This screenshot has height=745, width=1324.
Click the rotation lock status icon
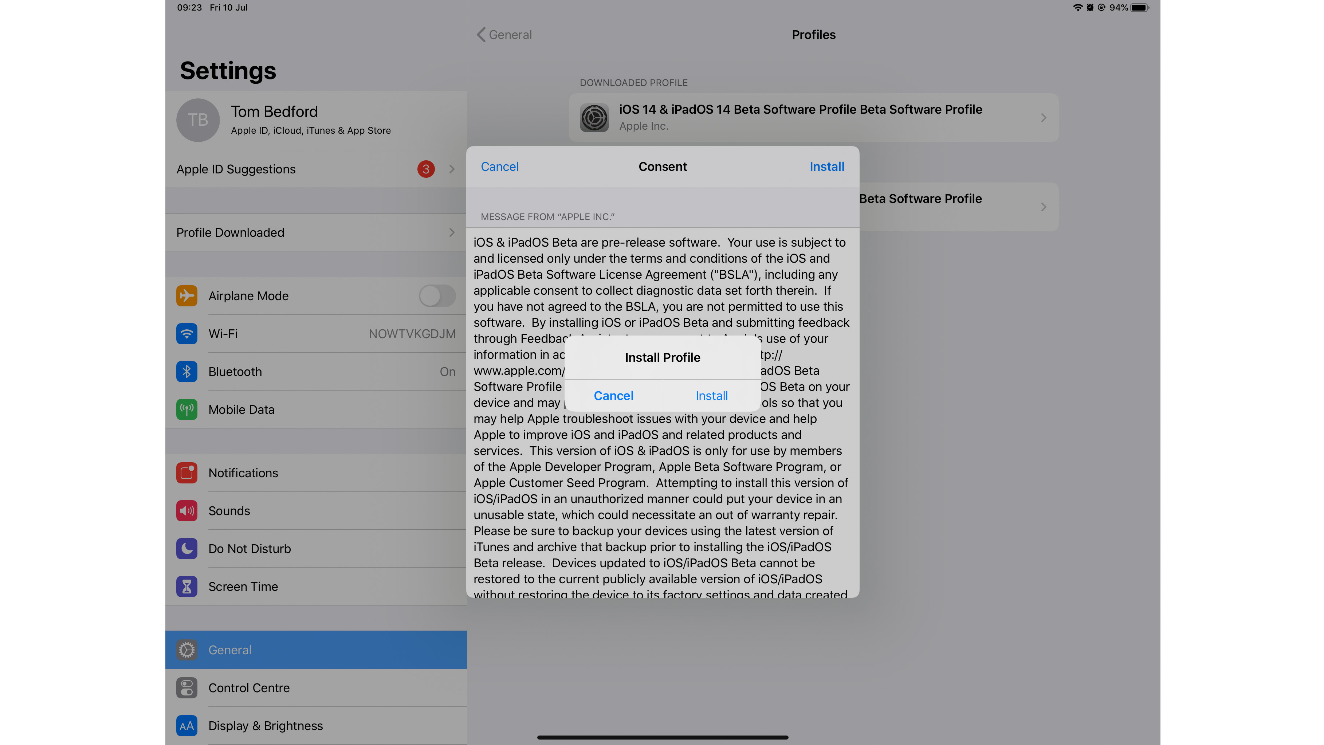coord(1101,7)
